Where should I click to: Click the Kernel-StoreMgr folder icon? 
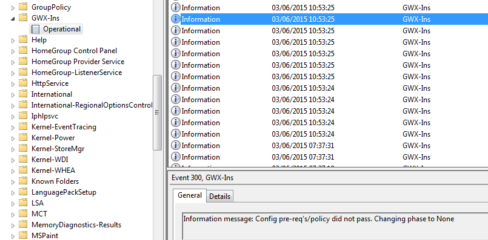coord(23,148)
